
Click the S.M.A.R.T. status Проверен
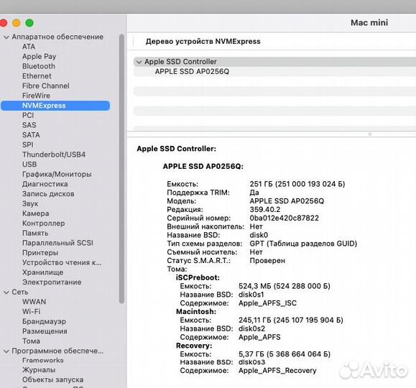tap(267, 261)
